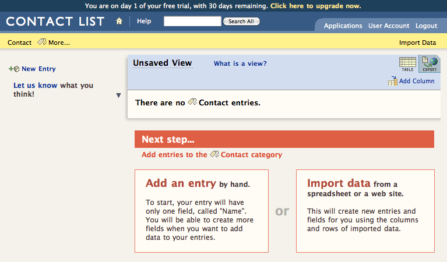447x262 pixels.
Task: Open the Applications menu
Action: (x=343, y=26)
